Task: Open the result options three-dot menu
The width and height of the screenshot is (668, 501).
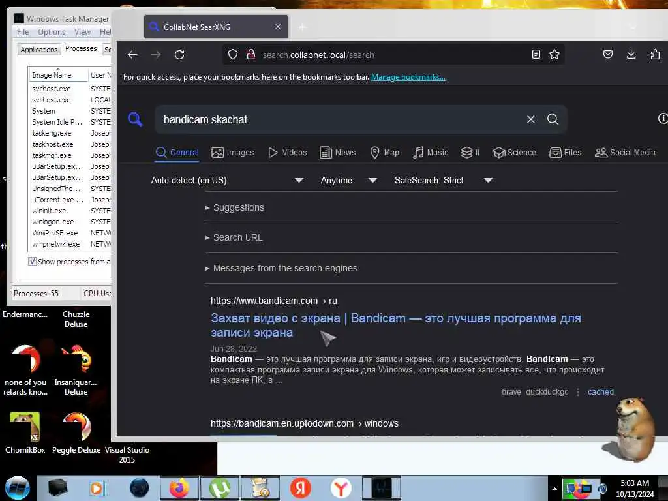Action: [578, 392]
